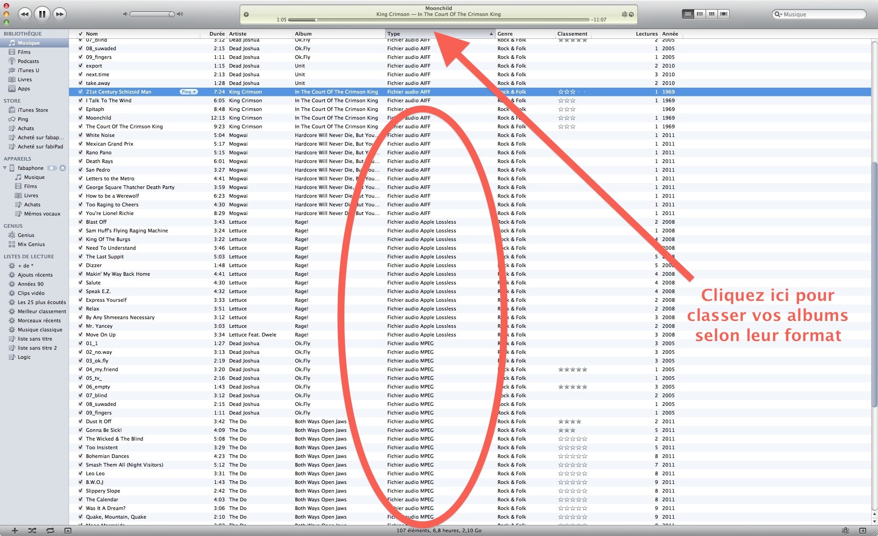Uncheck the Dust It Off track checkbox

click(80, 421)
